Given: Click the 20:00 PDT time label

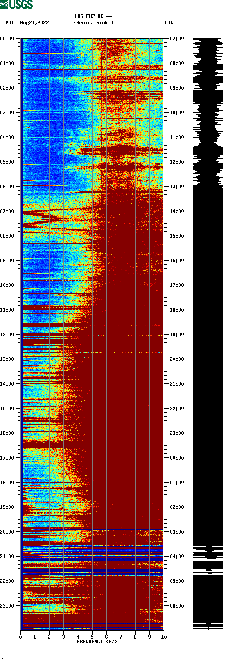Looking at the screenshot, I should (7, 532).
